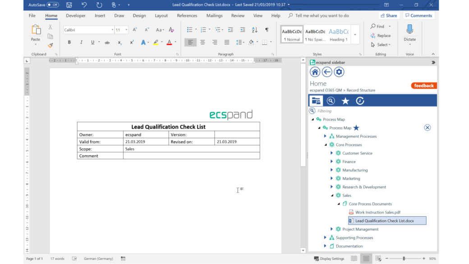Image resolution: width=469 pixels, height=264 pixels.
Task: Toggle Subscript formatting
Action: click(x=120, y=42)
